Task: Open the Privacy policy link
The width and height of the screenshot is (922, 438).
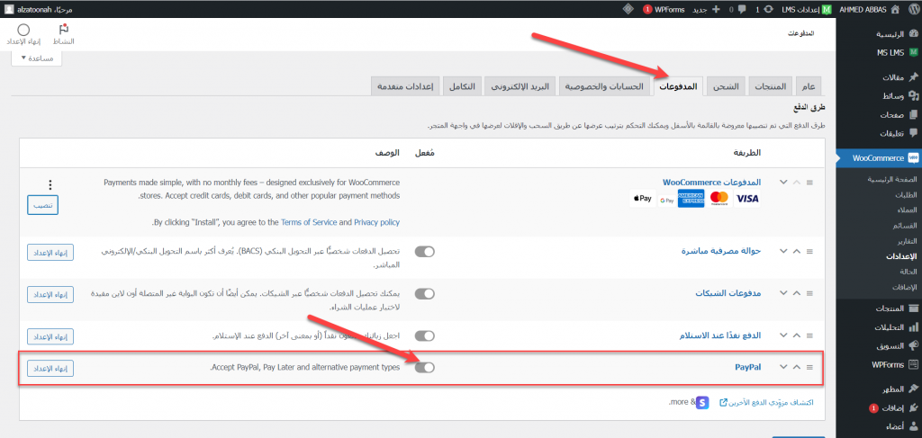Action: pos(376,222)
